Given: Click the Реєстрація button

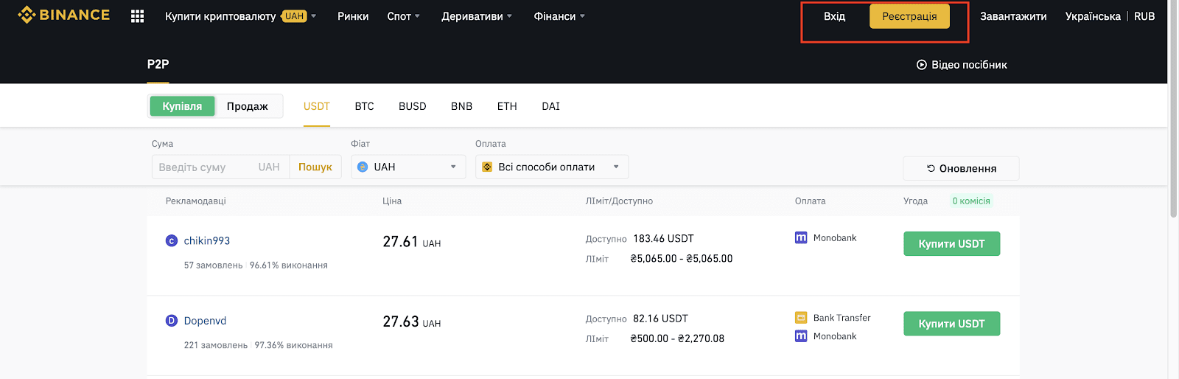Looking at the screenshot, I should pos(909,16).
